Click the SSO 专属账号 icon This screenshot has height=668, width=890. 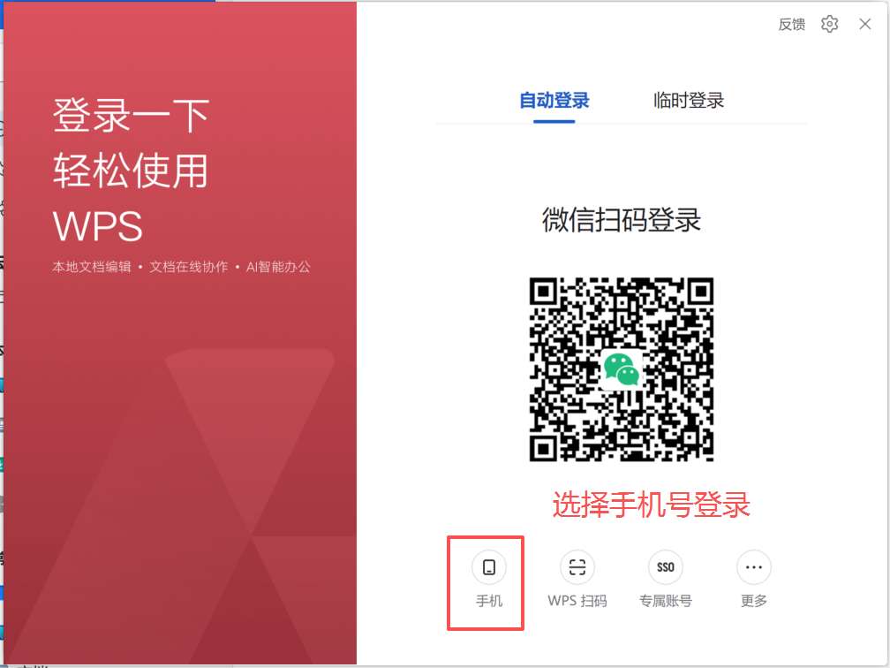(x=666, y=567)
